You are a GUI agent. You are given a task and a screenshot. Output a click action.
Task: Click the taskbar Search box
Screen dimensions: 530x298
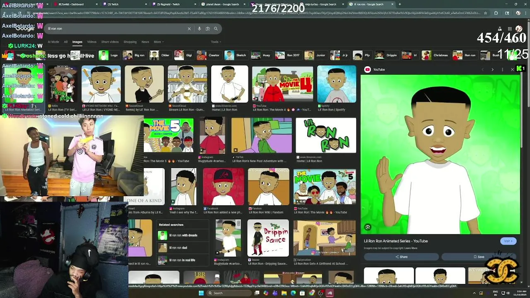[x=229, y=293]
